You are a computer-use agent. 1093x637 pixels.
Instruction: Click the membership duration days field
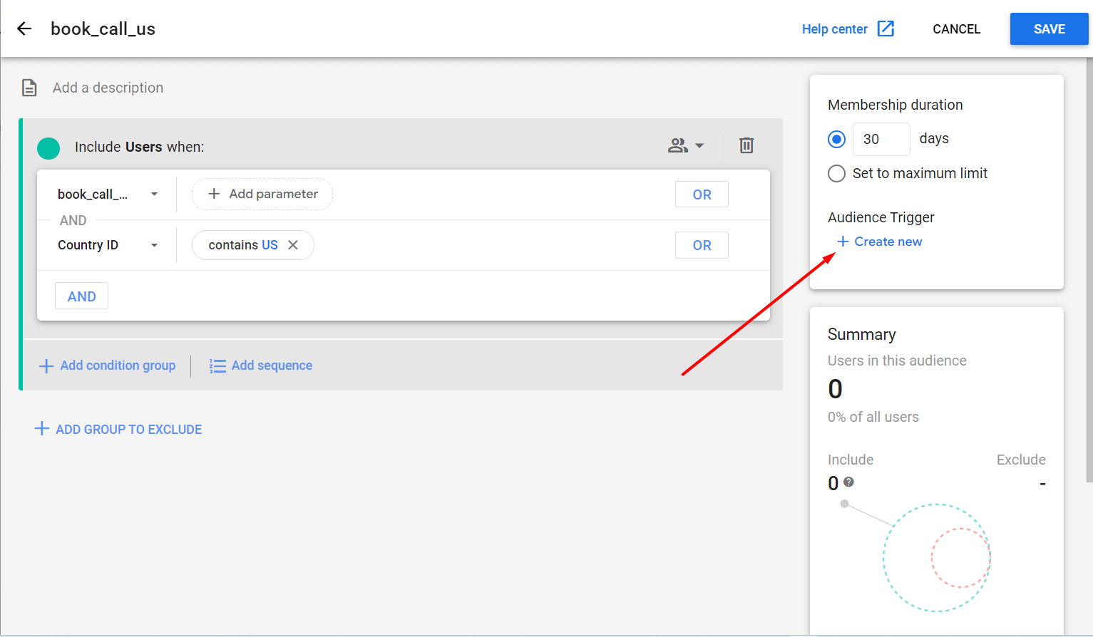[x=881, y=139]
